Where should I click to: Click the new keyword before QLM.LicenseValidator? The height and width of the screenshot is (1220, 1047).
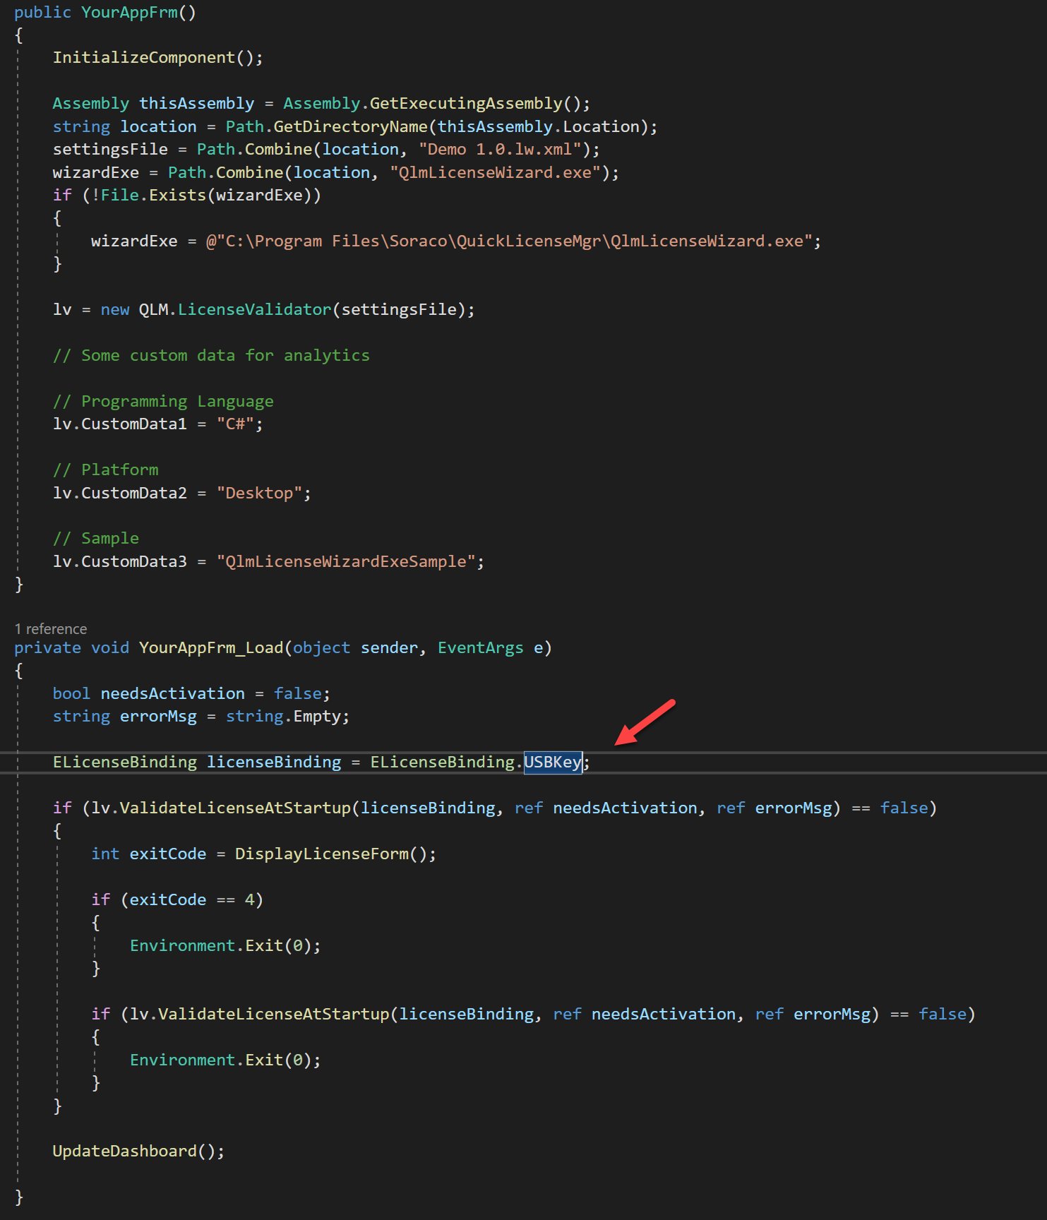[x=115, y=309]
